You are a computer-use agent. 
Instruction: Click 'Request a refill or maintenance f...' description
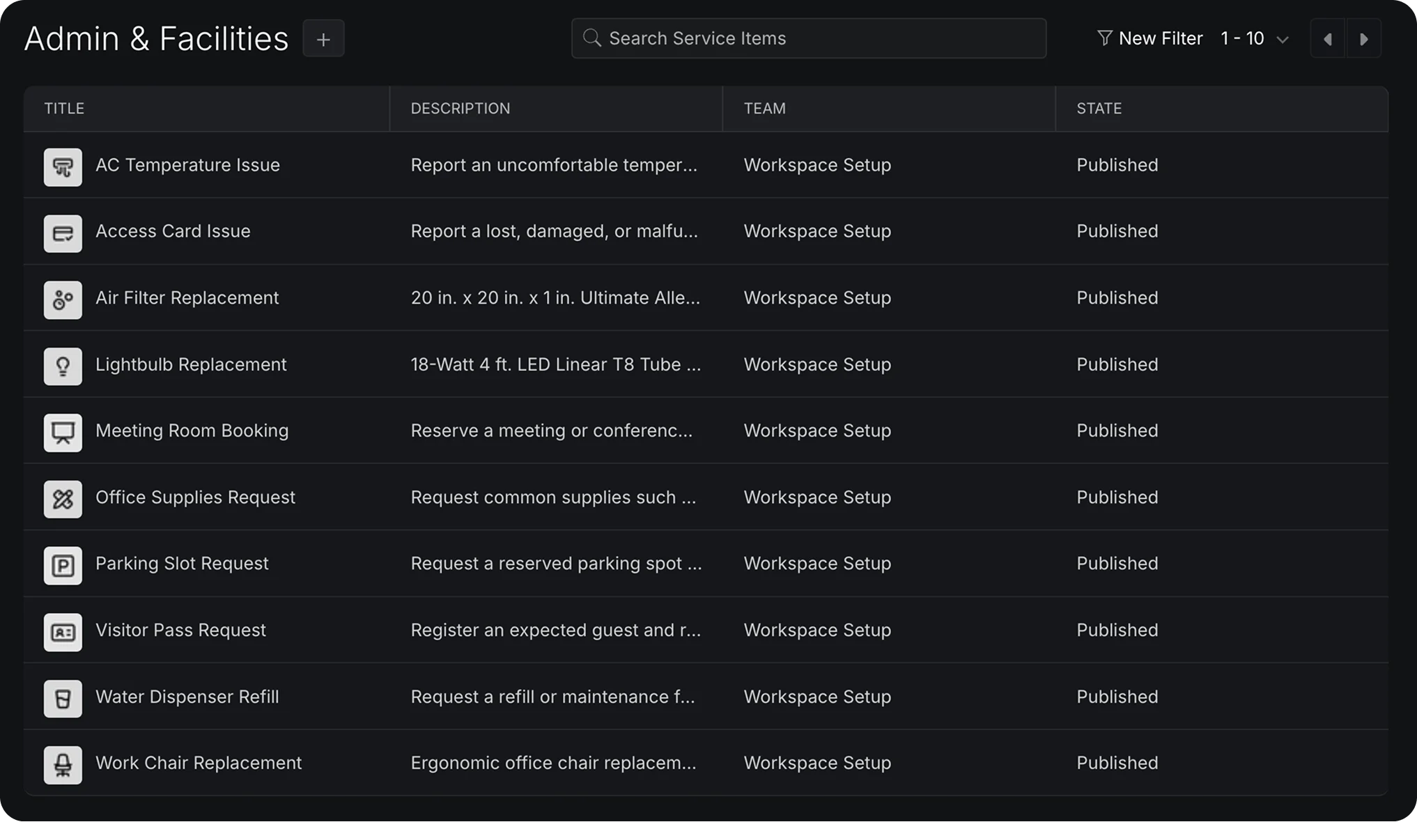point(552,697)
